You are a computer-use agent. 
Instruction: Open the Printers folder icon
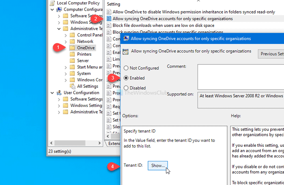coord(72,54)
